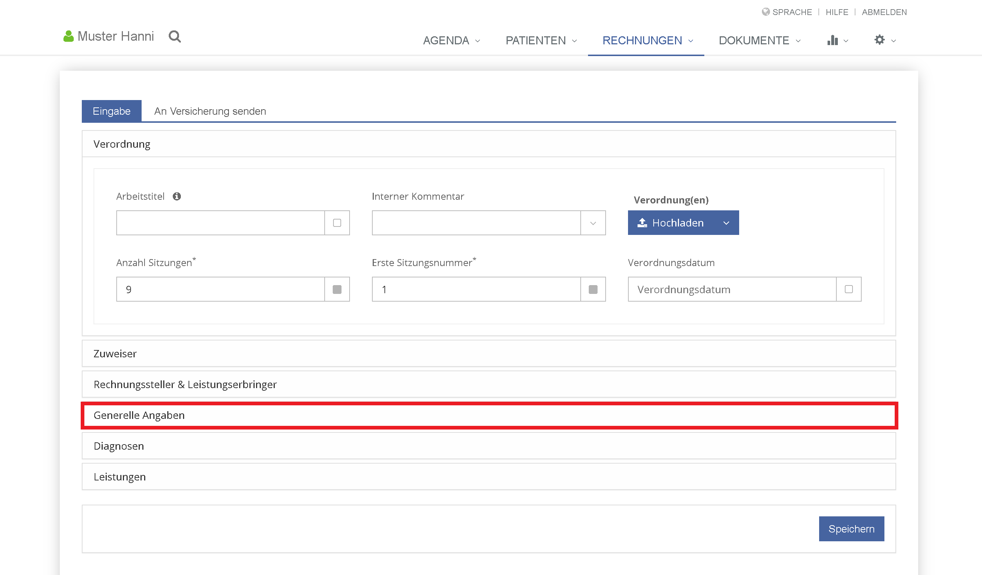
Task: Expand the statistics menu chevron
Action: coord(846,40)
